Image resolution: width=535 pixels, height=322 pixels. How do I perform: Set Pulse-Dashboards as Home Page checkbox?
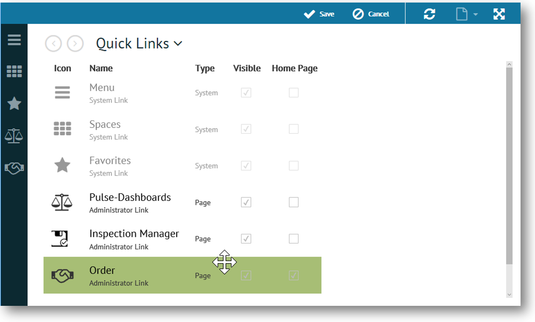click(x=293, y=202)
